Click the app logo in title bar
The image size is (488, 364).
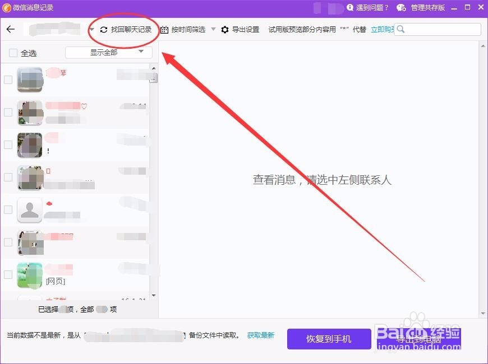[x=7, y=7]
